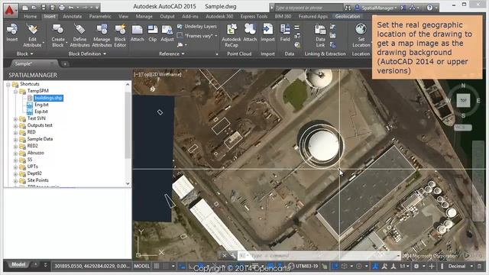Click the UTM83-19 coordinate system indicator

306,266
